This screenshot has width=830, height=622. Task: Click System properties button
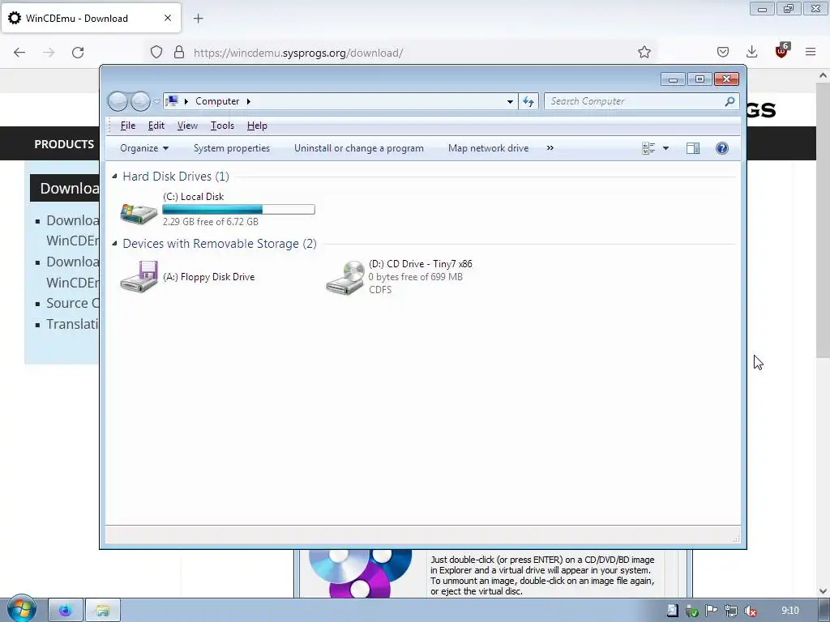[231, 148]
